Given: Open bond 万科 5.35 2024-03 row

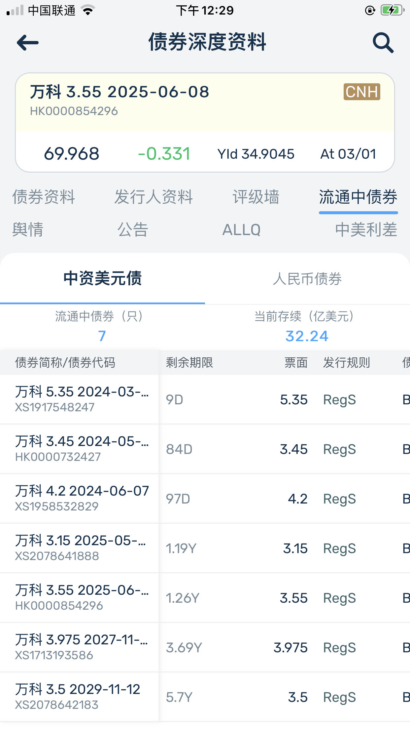Looking at the screenshot, I should 82,399.
